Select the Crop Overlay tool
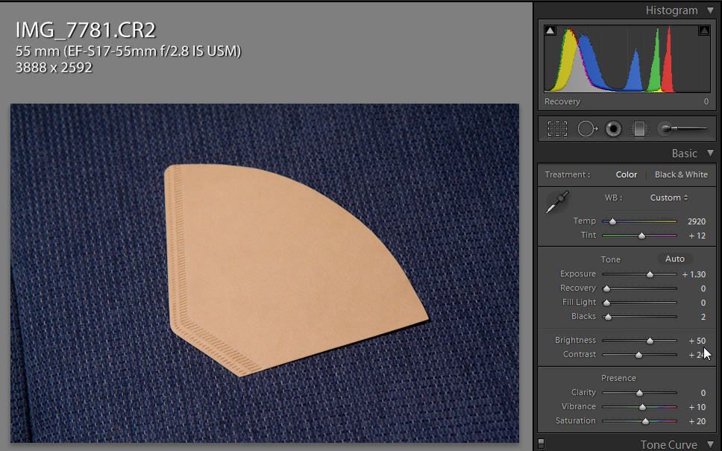The height and width of the screenshot is (451, 722). click(557, 129)
